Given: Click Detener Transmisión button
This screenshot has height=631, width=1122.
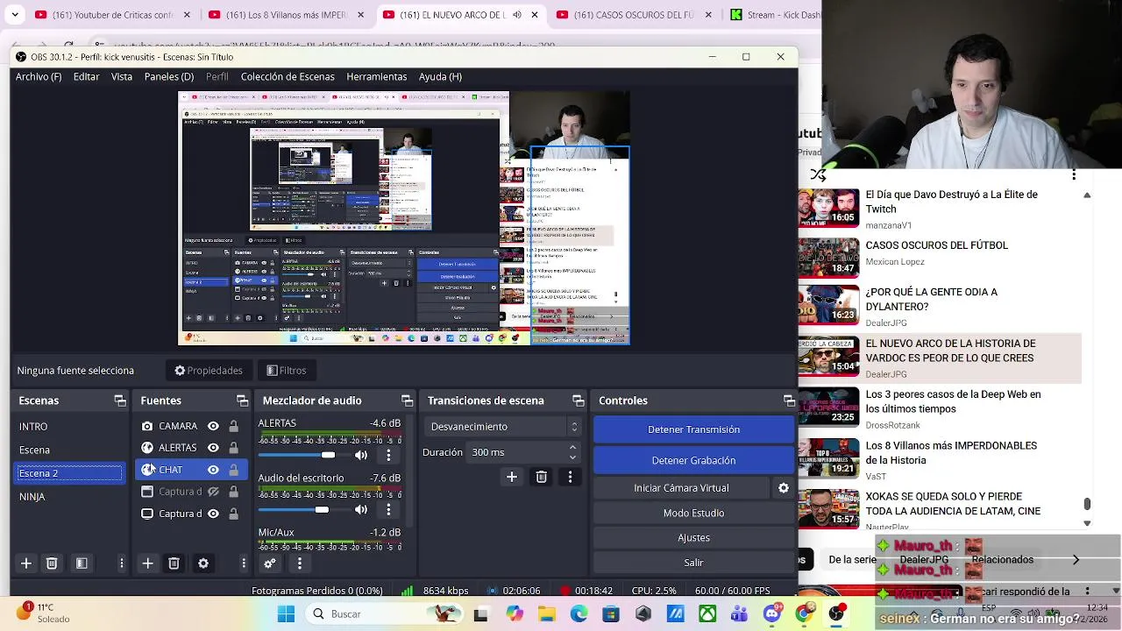Looking at the screenshot, I should coord(693,429).
